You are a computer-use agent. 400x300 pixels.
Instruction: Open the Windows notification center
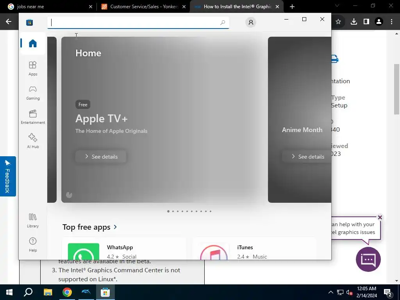[x=388, y=292]
